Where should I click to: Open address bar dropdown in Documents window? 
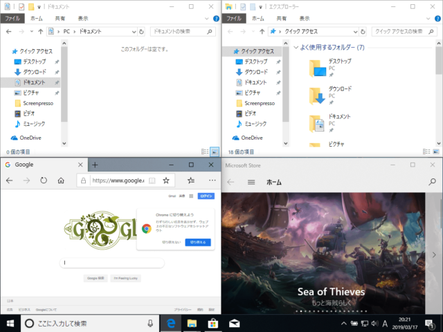tap(134, 32)
